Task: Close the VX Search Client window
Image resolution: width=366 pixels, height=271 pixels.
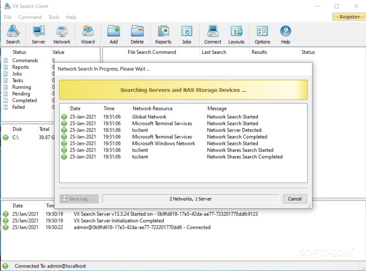Action: [356, 6]
